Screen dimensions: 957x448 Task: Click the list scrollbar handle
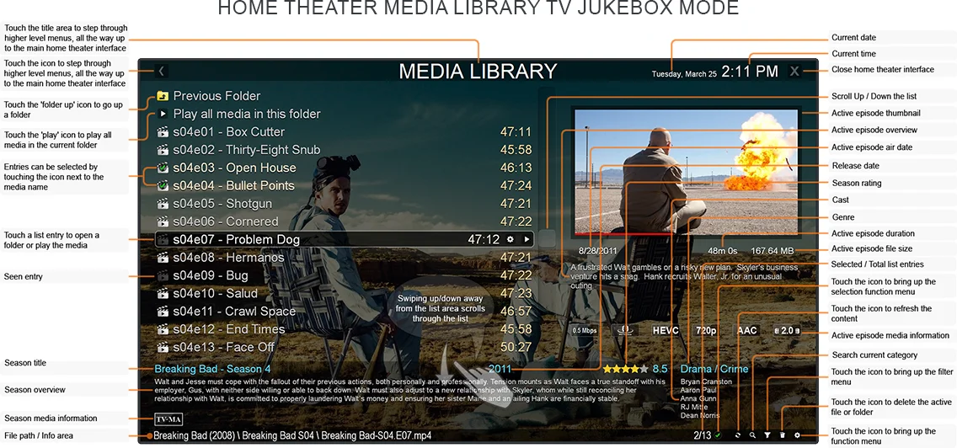(548, 238)
